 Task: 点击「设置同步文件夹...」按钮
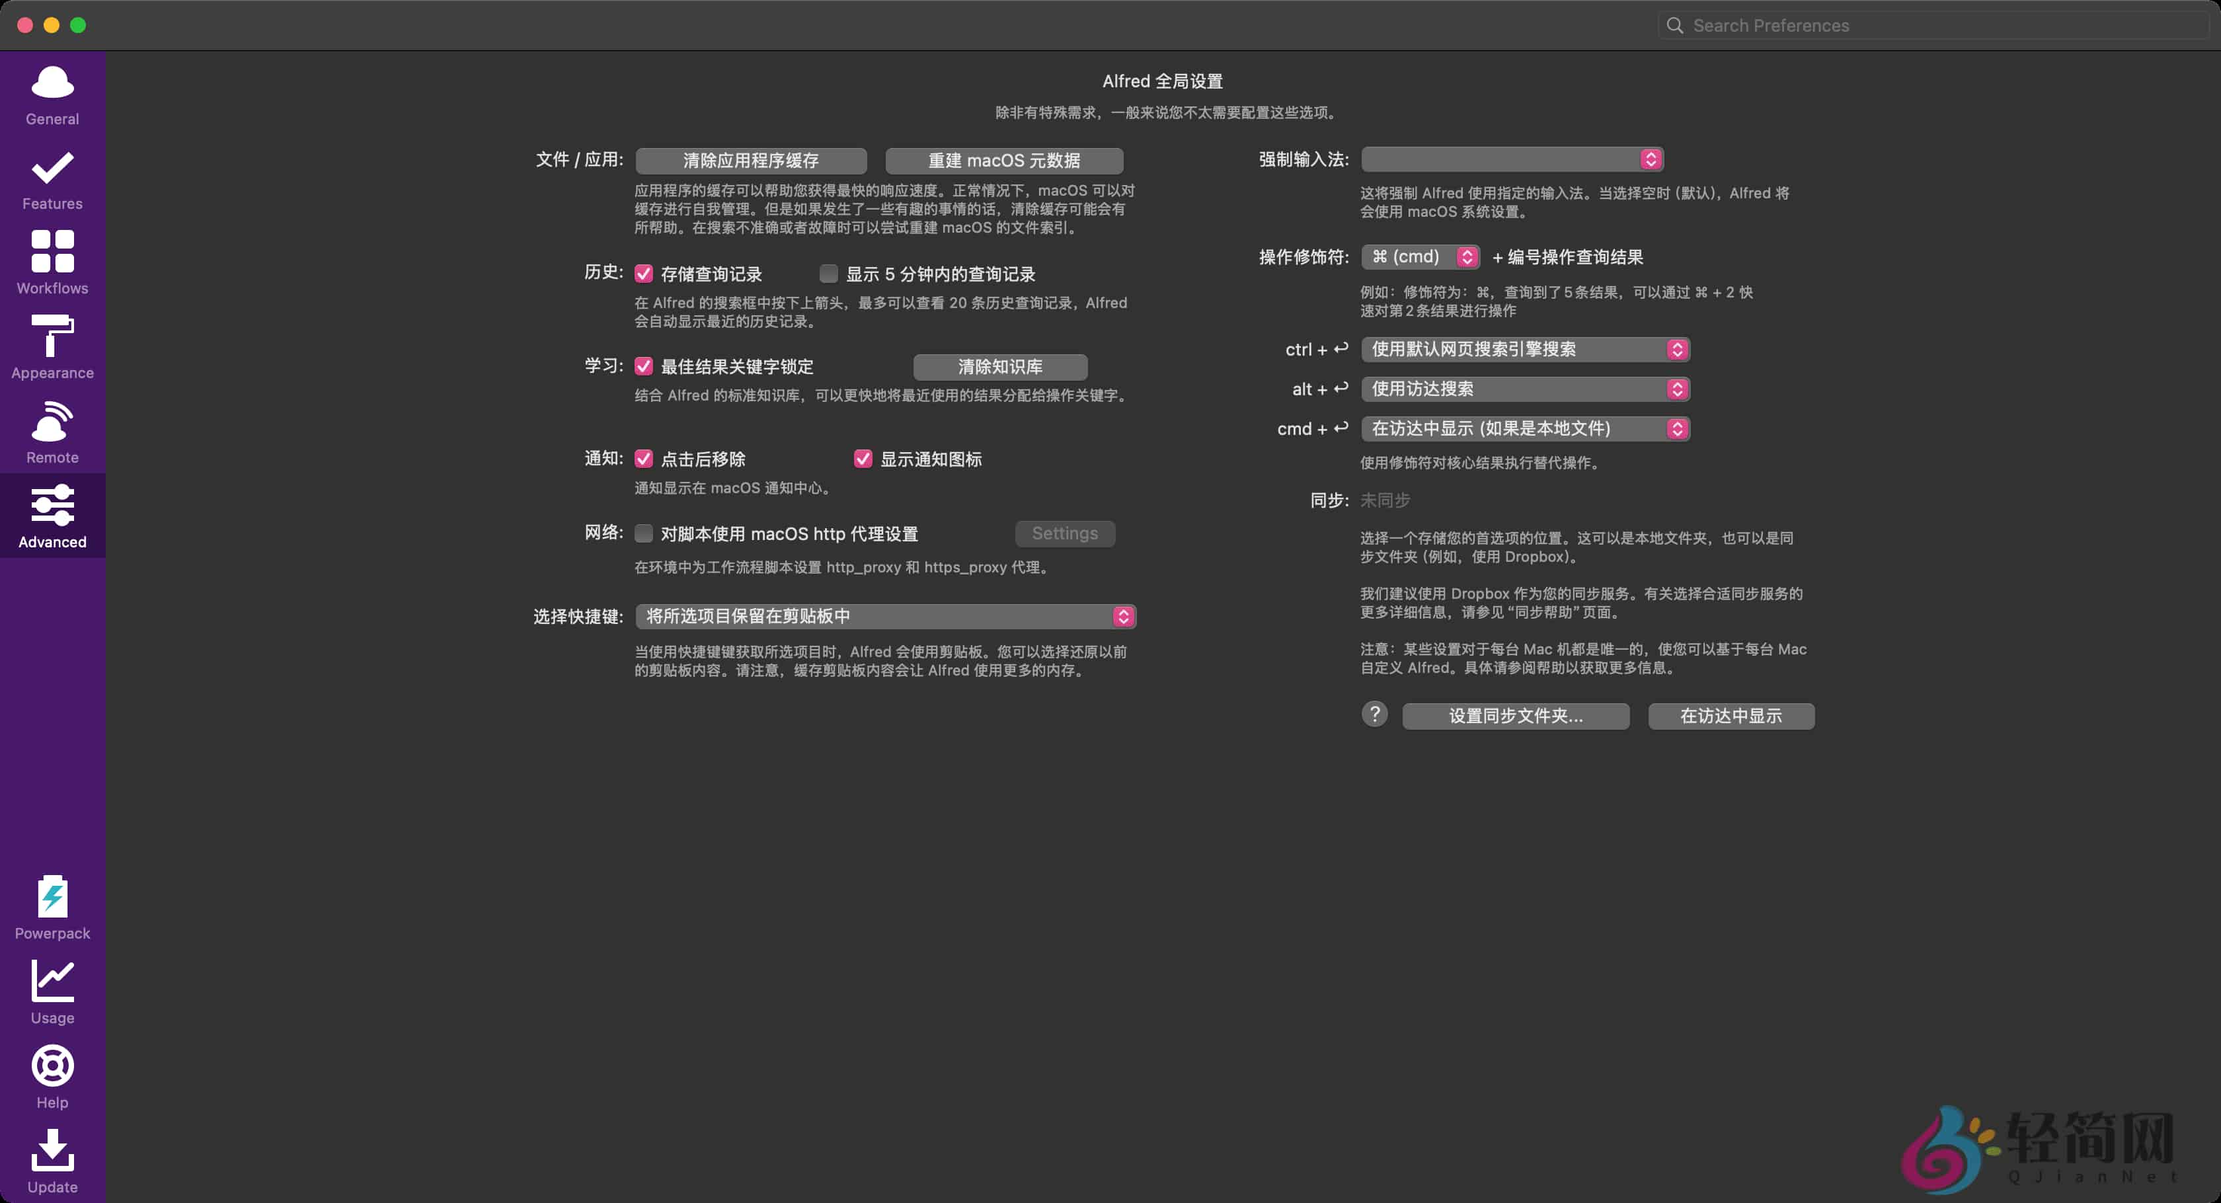pyautogui.click(x=1515, y=716)
